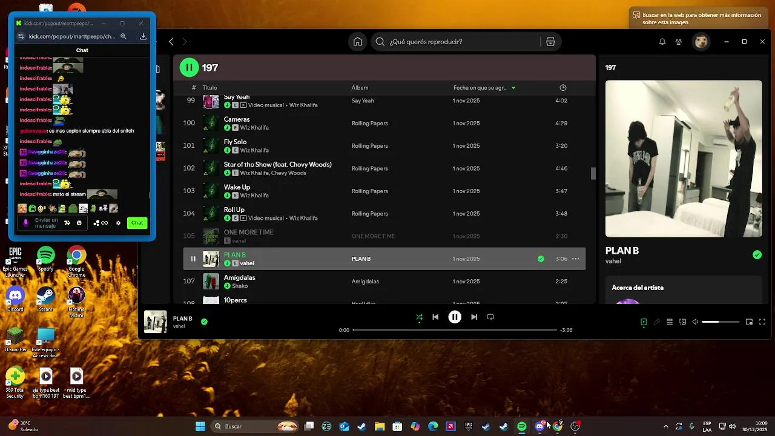Open the translate icon in Kick chat
The image size is (775, 436).
point(67,223)
